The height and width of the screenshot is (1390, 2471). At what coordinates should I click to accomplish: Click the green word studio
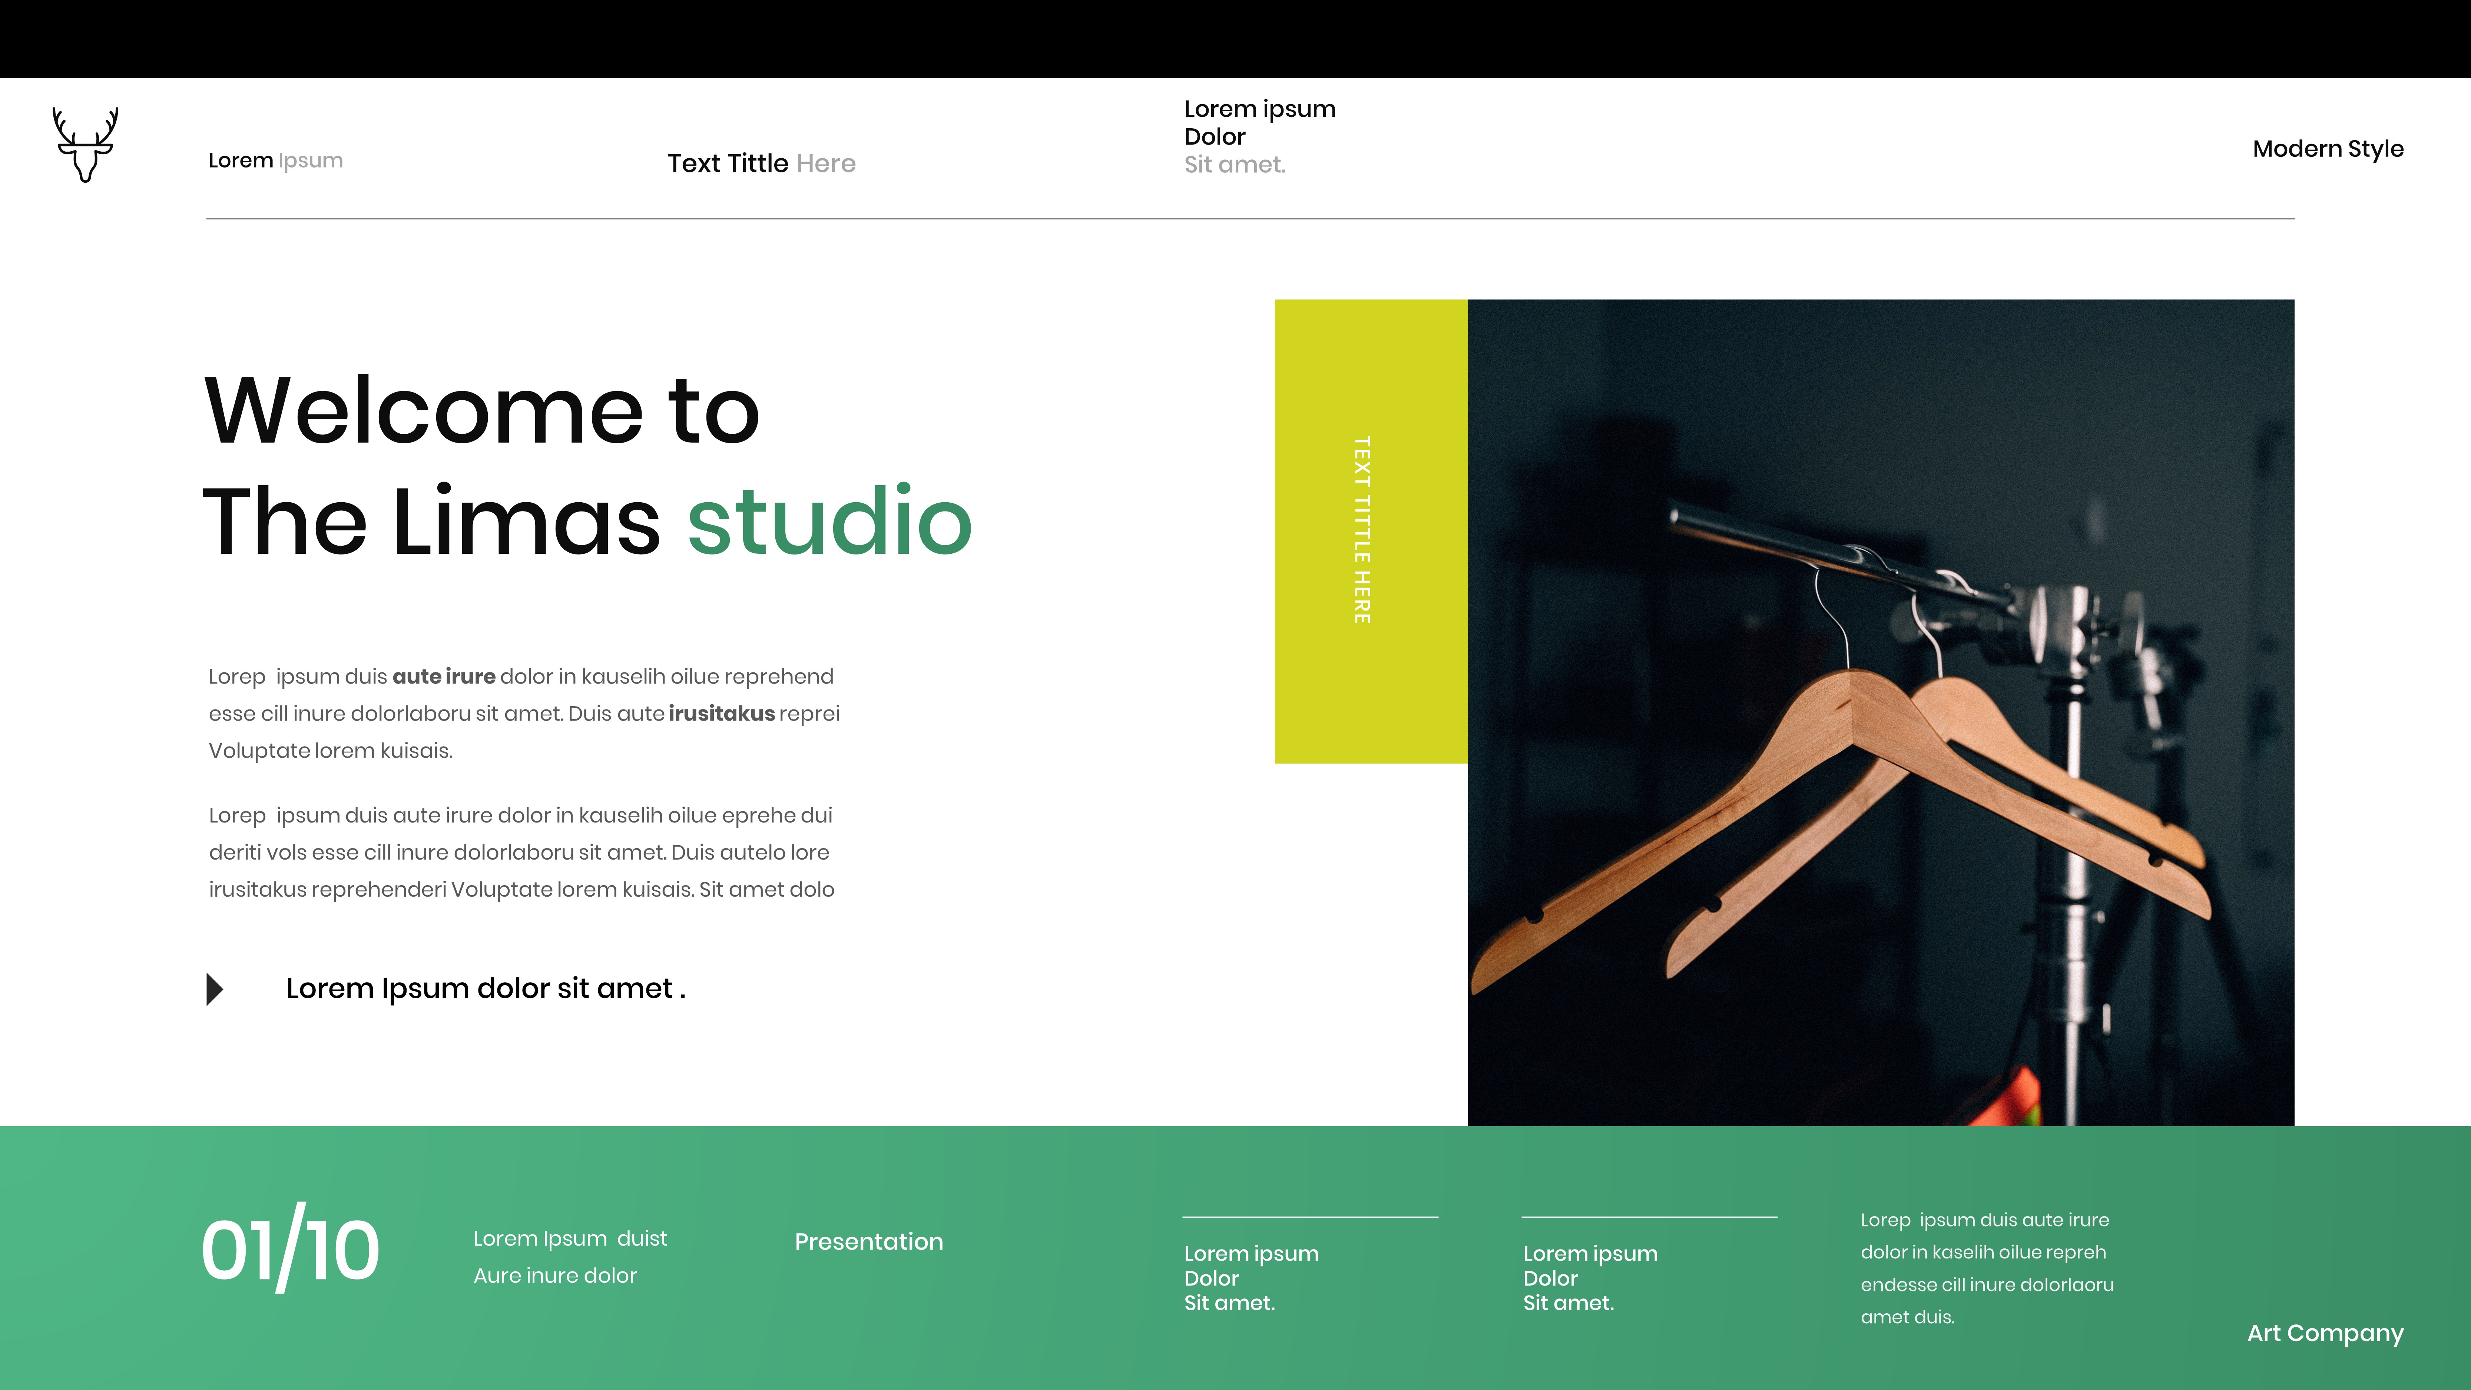830,521
